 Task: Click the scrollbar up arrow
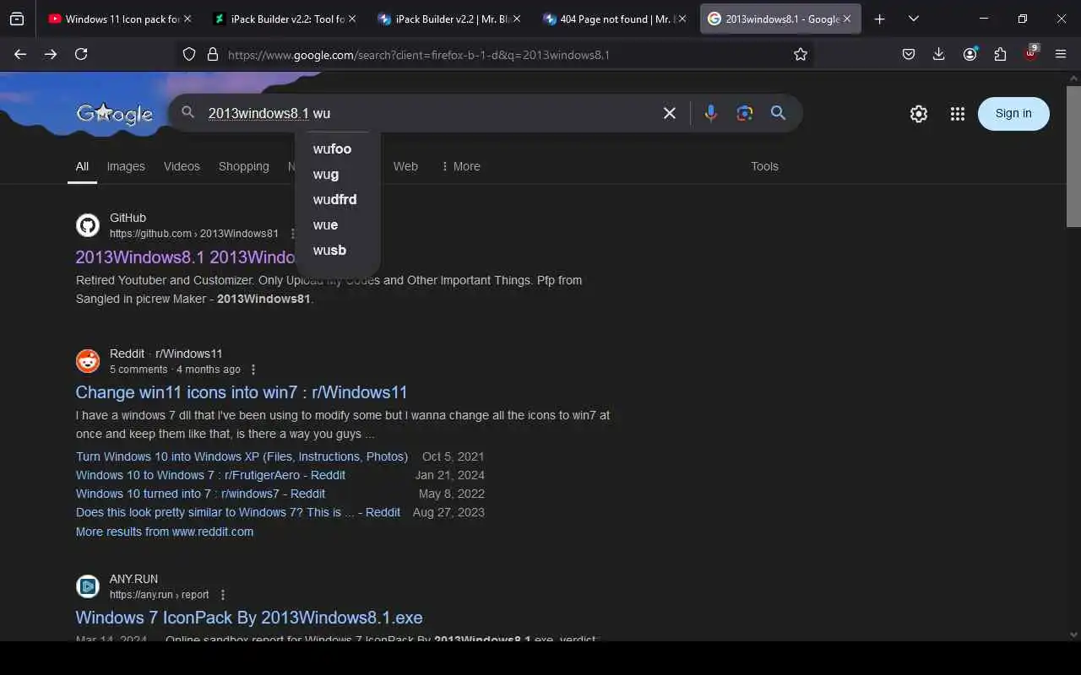[1073, 78]
